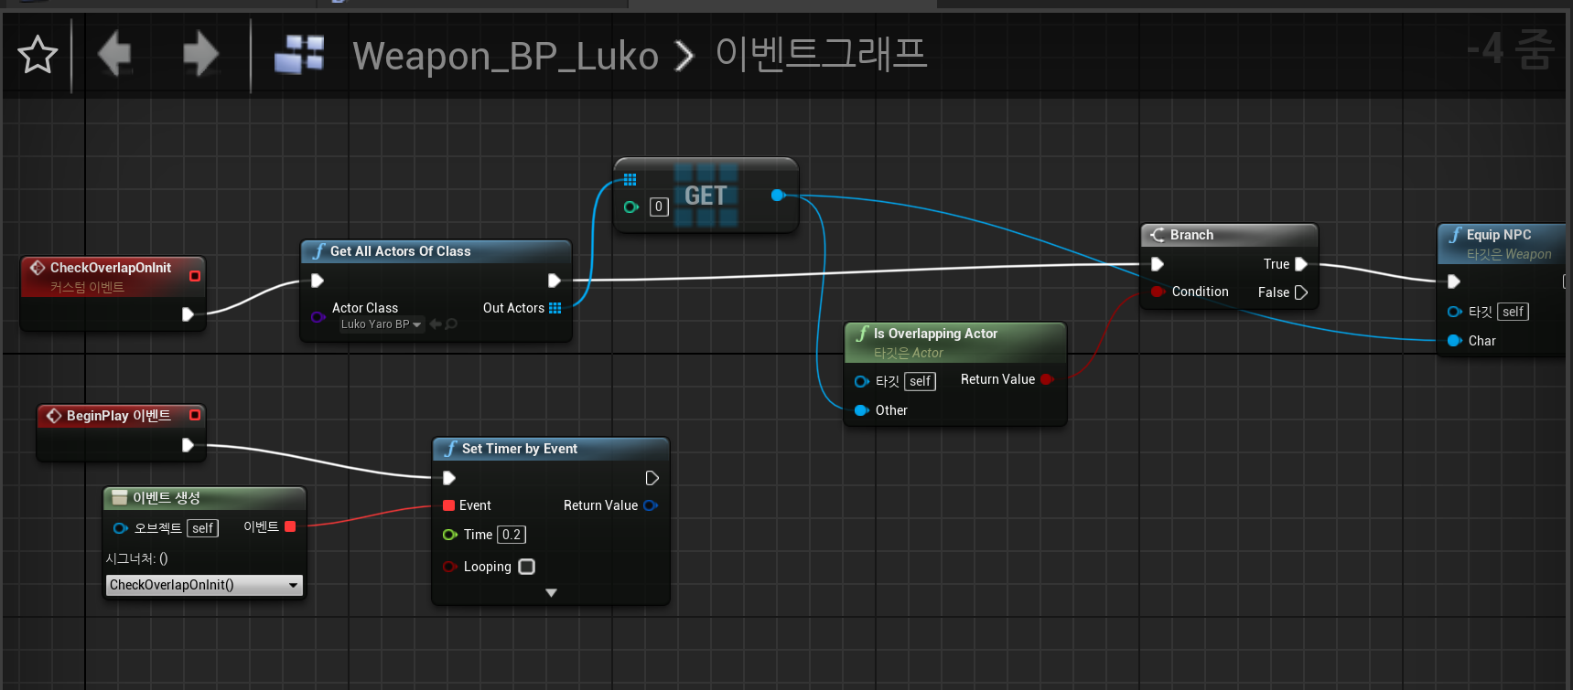Select Get All Actors Of Class node title

[x=400, y=251]
